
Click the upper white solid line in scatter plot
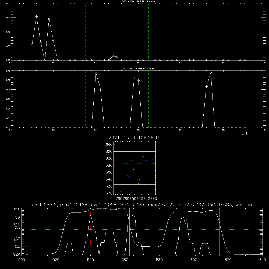pos(134,152)
